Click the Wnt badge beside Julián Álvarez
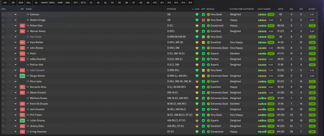The height and width of the screenshot is (136, 324). coord(22,120)
